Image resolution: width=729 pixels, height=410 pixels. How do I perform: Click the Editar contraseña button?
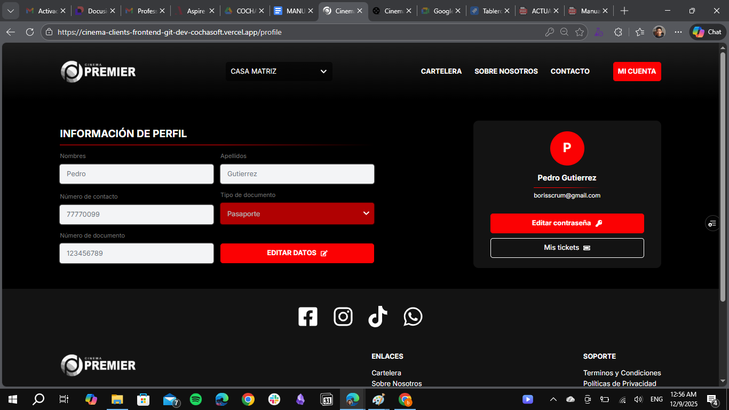click(x=567, y=223)
